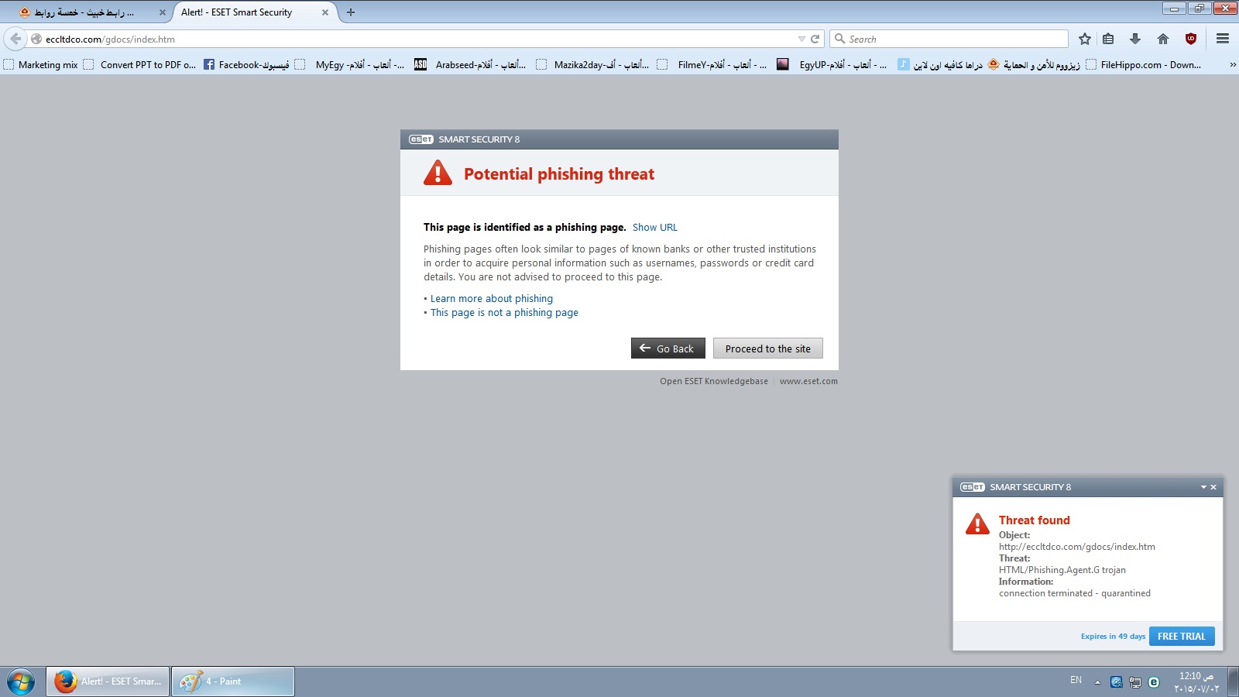Click the Arabic drama online bookmark music favicon
The height and width of the screenshot is (697, 1239).
[x=903, y=64]
